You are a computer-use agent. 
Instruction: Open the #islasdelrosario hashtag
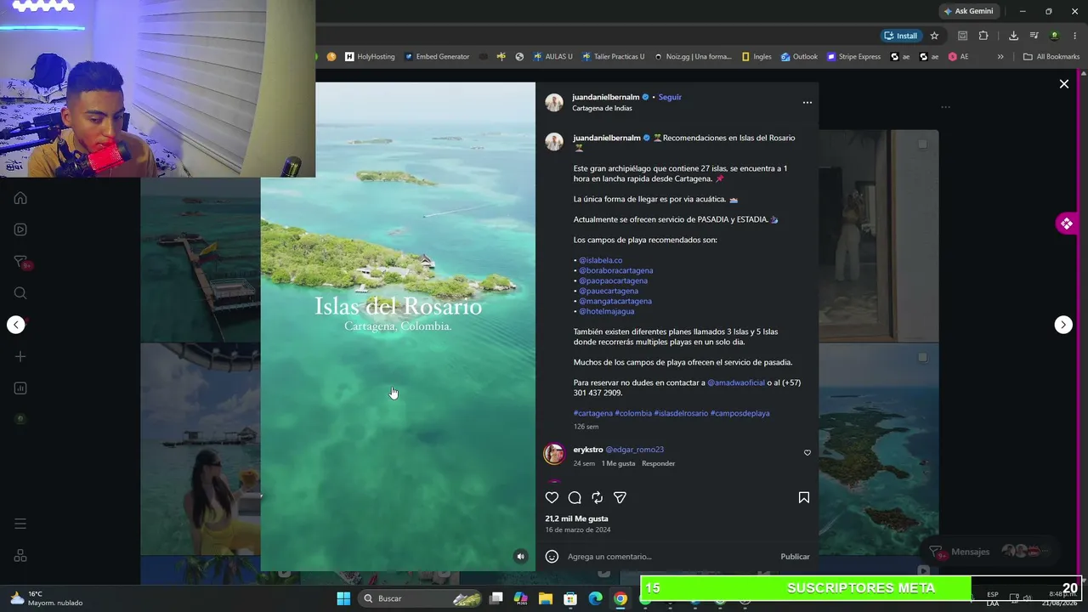click(x=681, y=413)
